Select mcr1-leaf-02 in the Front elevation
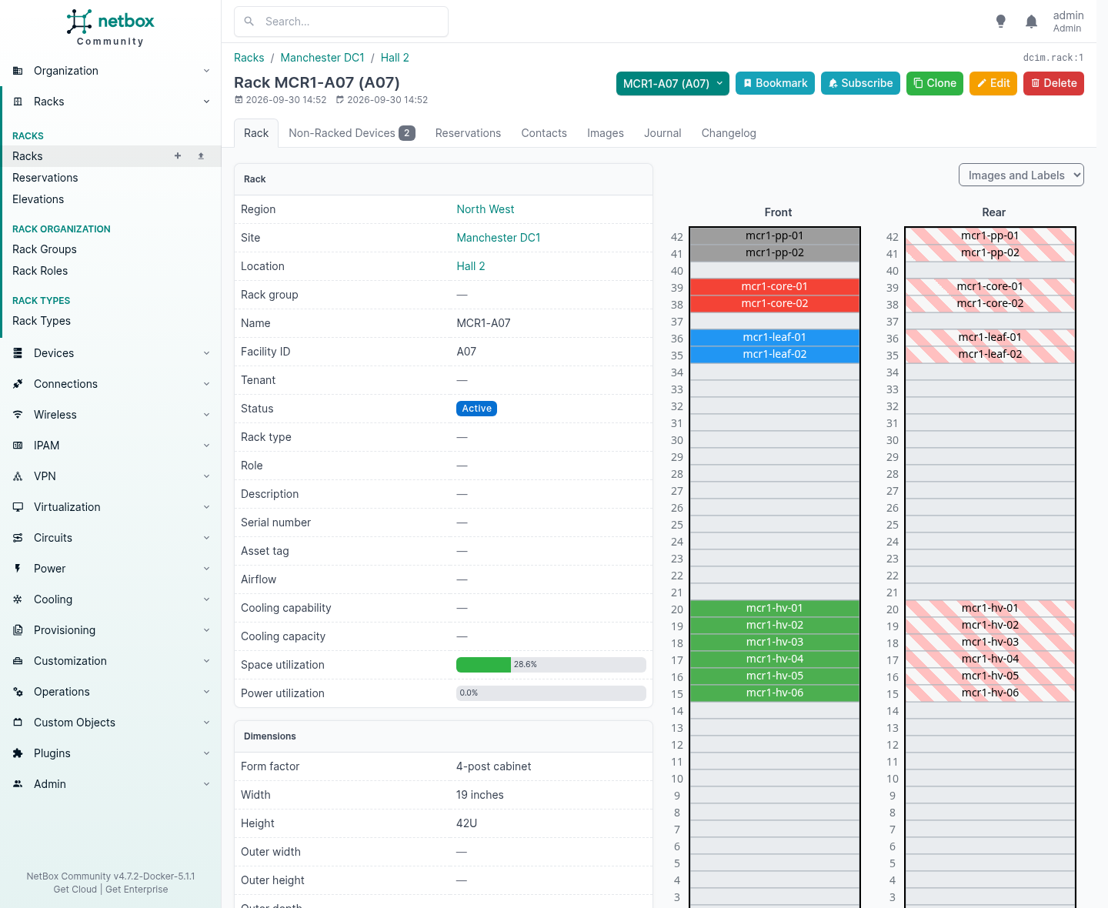The width and height of the screenshot is (1108, 908). tap(775, 354)
